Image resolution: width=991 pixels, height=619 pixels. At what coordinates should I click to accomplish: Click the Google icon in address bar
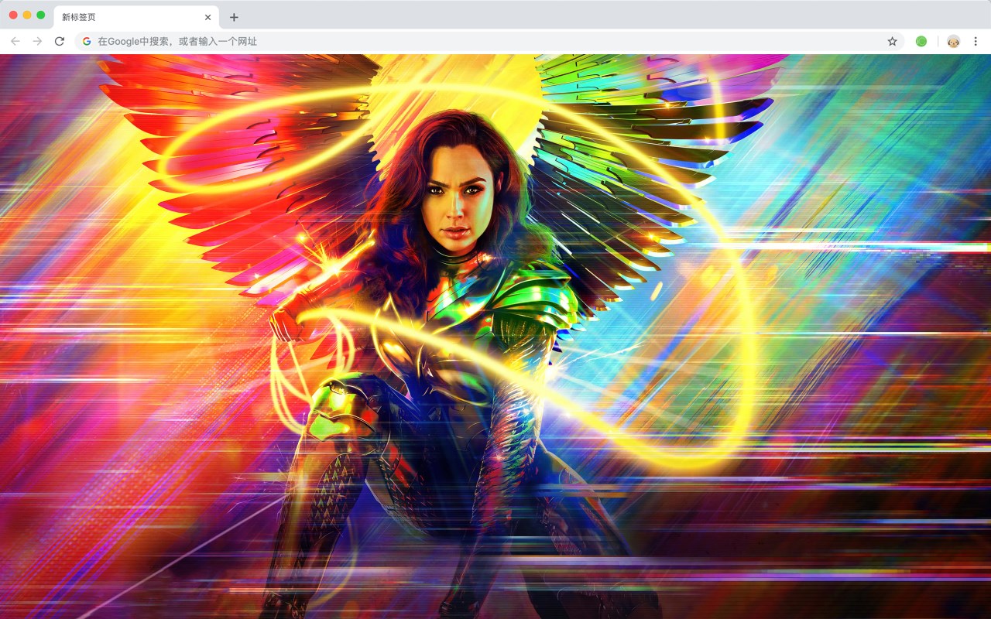coord(87,41)
